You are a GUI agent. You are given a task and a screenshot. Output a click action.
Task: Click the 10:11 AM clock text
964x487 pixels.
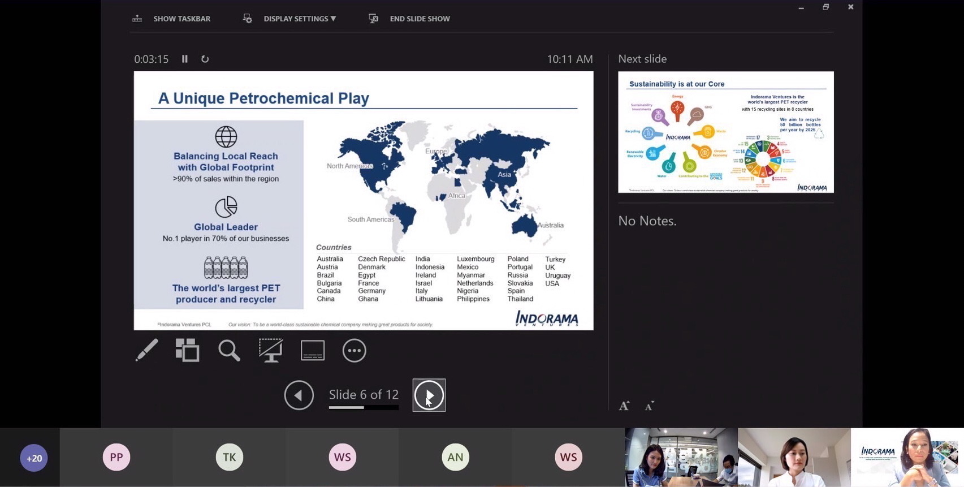[x=570, y=59]
